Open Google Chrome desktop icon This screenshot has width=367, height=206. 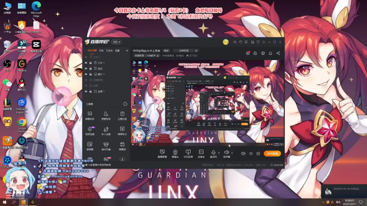pos(22,125)
